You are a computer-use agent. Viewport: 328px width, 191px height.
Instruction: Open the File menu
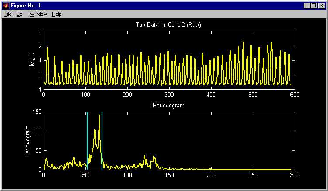click(x=8, y=14)
